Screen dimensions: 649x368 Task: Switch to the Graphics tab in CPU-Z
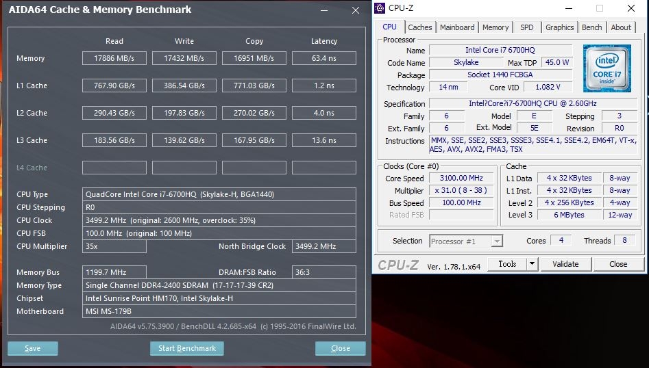tap(559, 27)
